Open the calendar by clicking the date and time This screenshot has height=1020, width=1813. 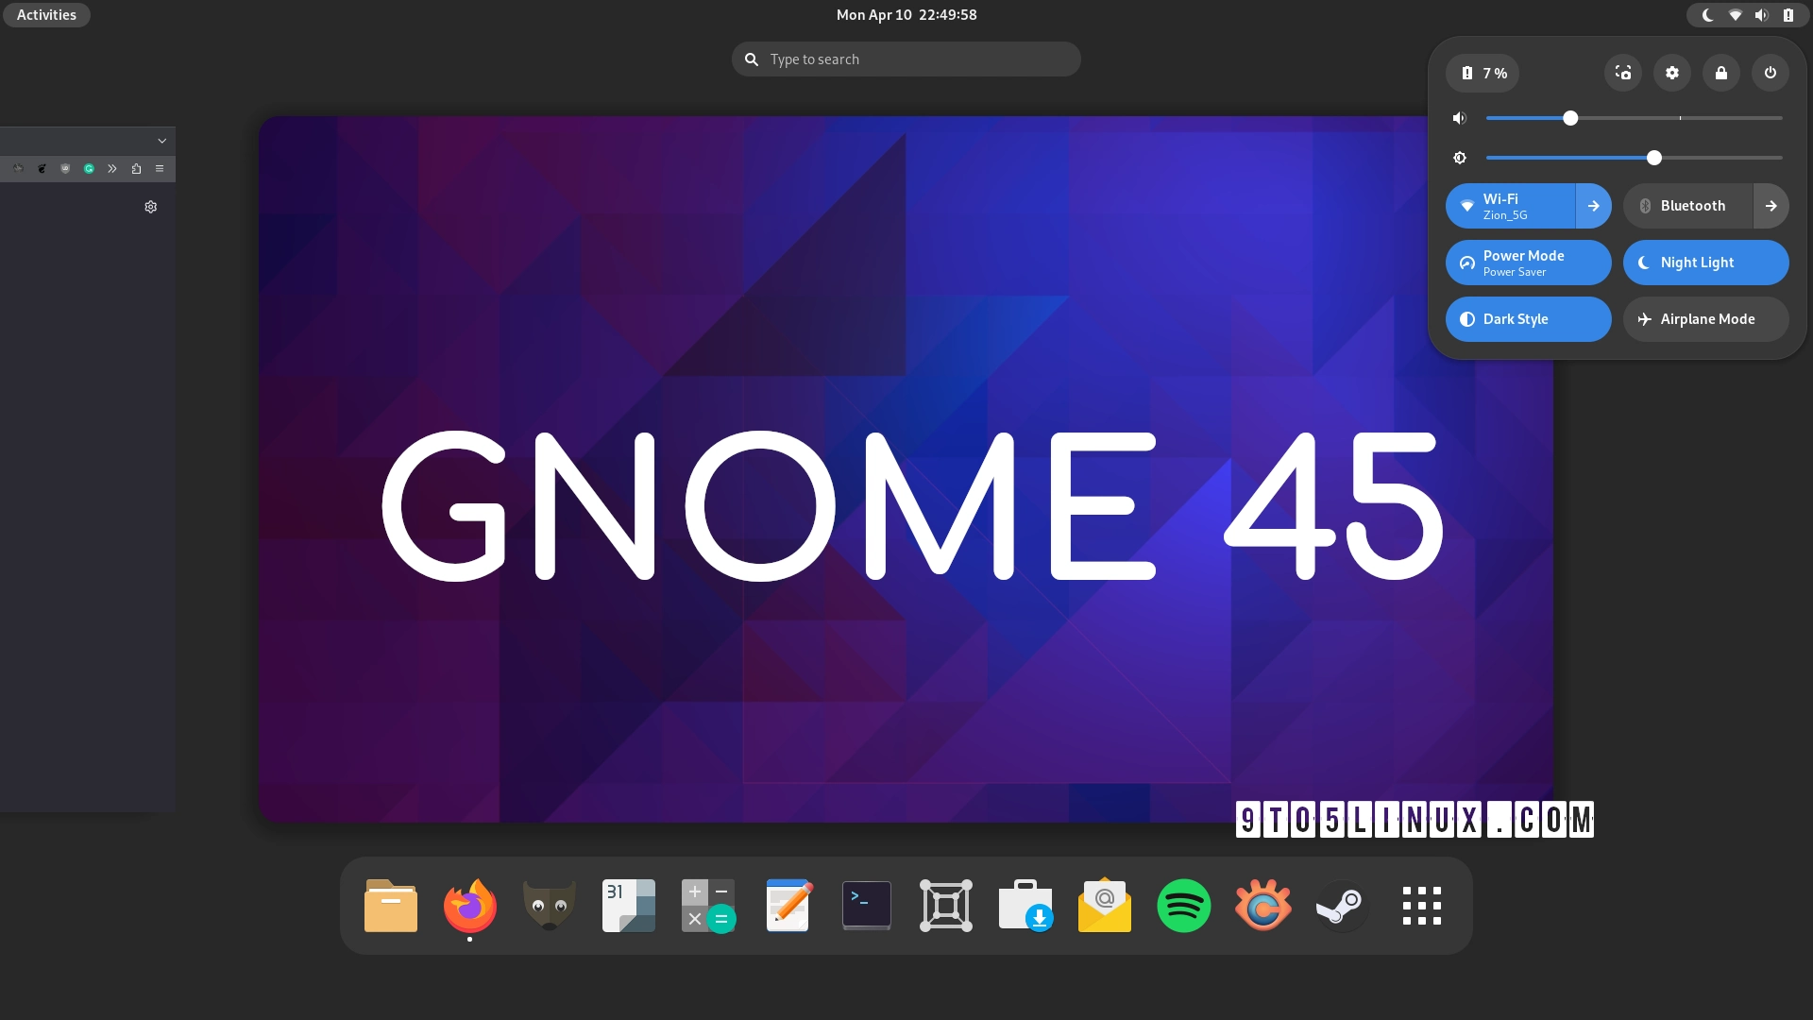906,14
